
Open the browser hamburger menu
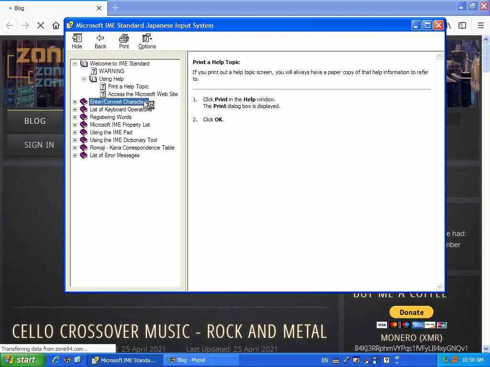(481, 25)
